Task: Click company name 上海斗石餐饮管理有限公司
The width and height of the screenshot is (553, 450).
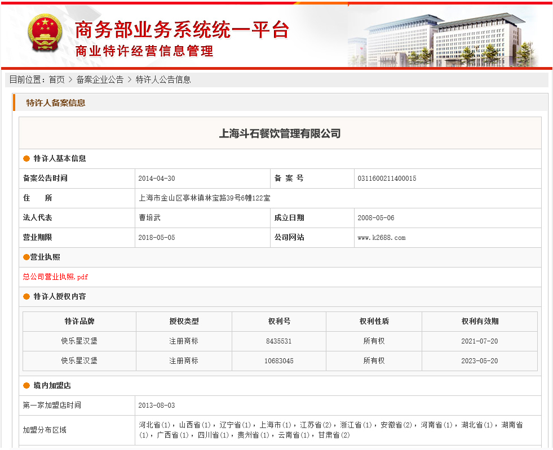Action: (280, 133)
